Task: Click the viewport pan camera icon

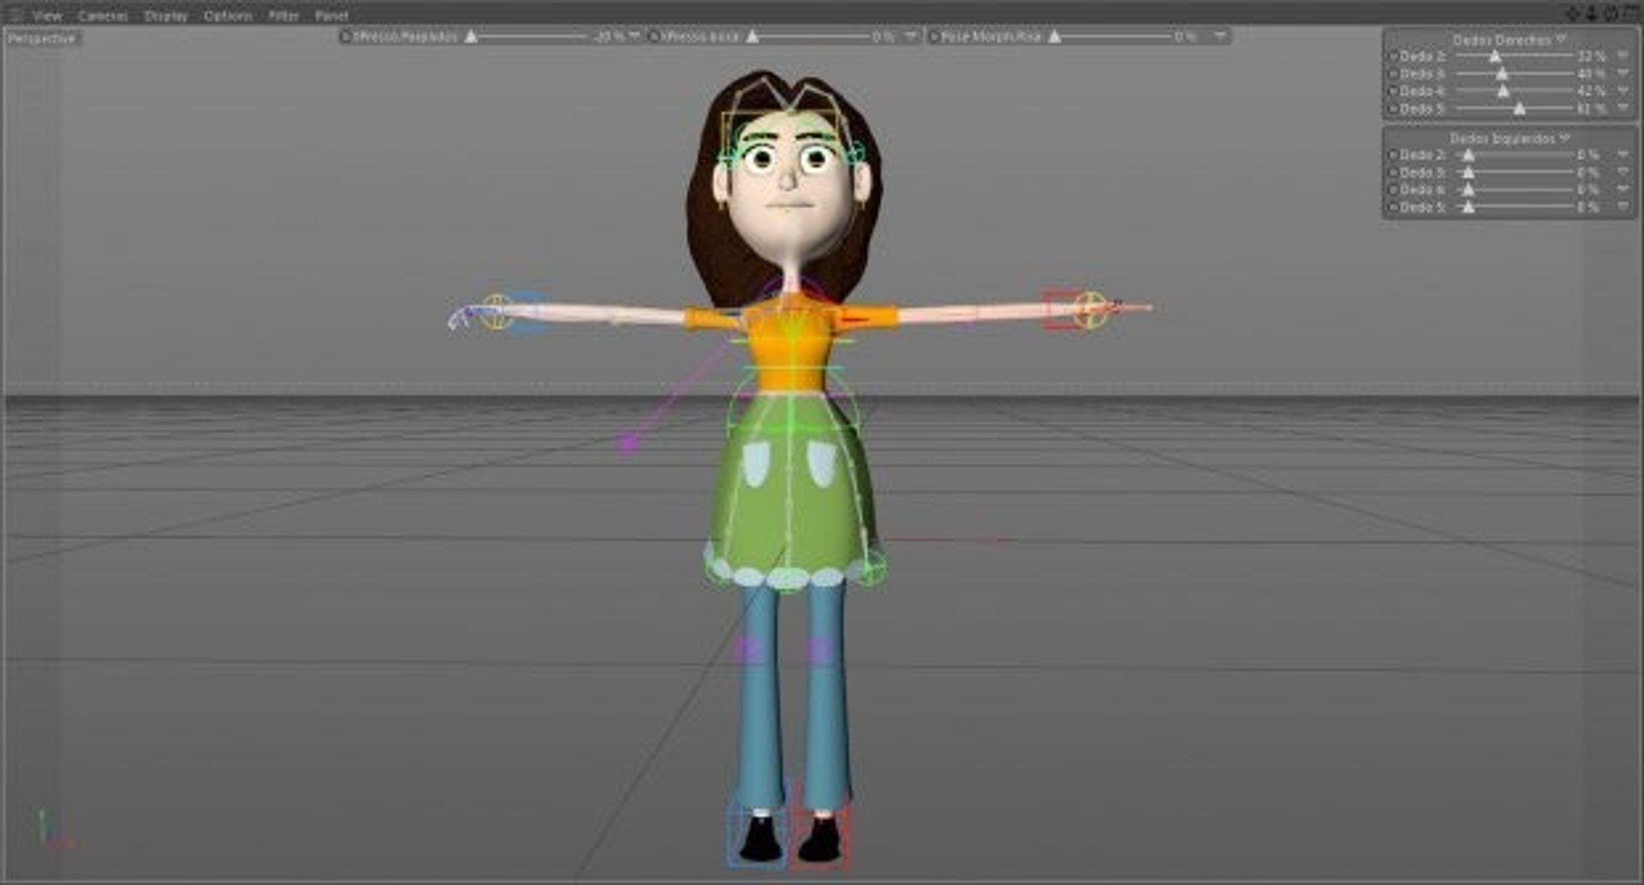Action: 1573,14
